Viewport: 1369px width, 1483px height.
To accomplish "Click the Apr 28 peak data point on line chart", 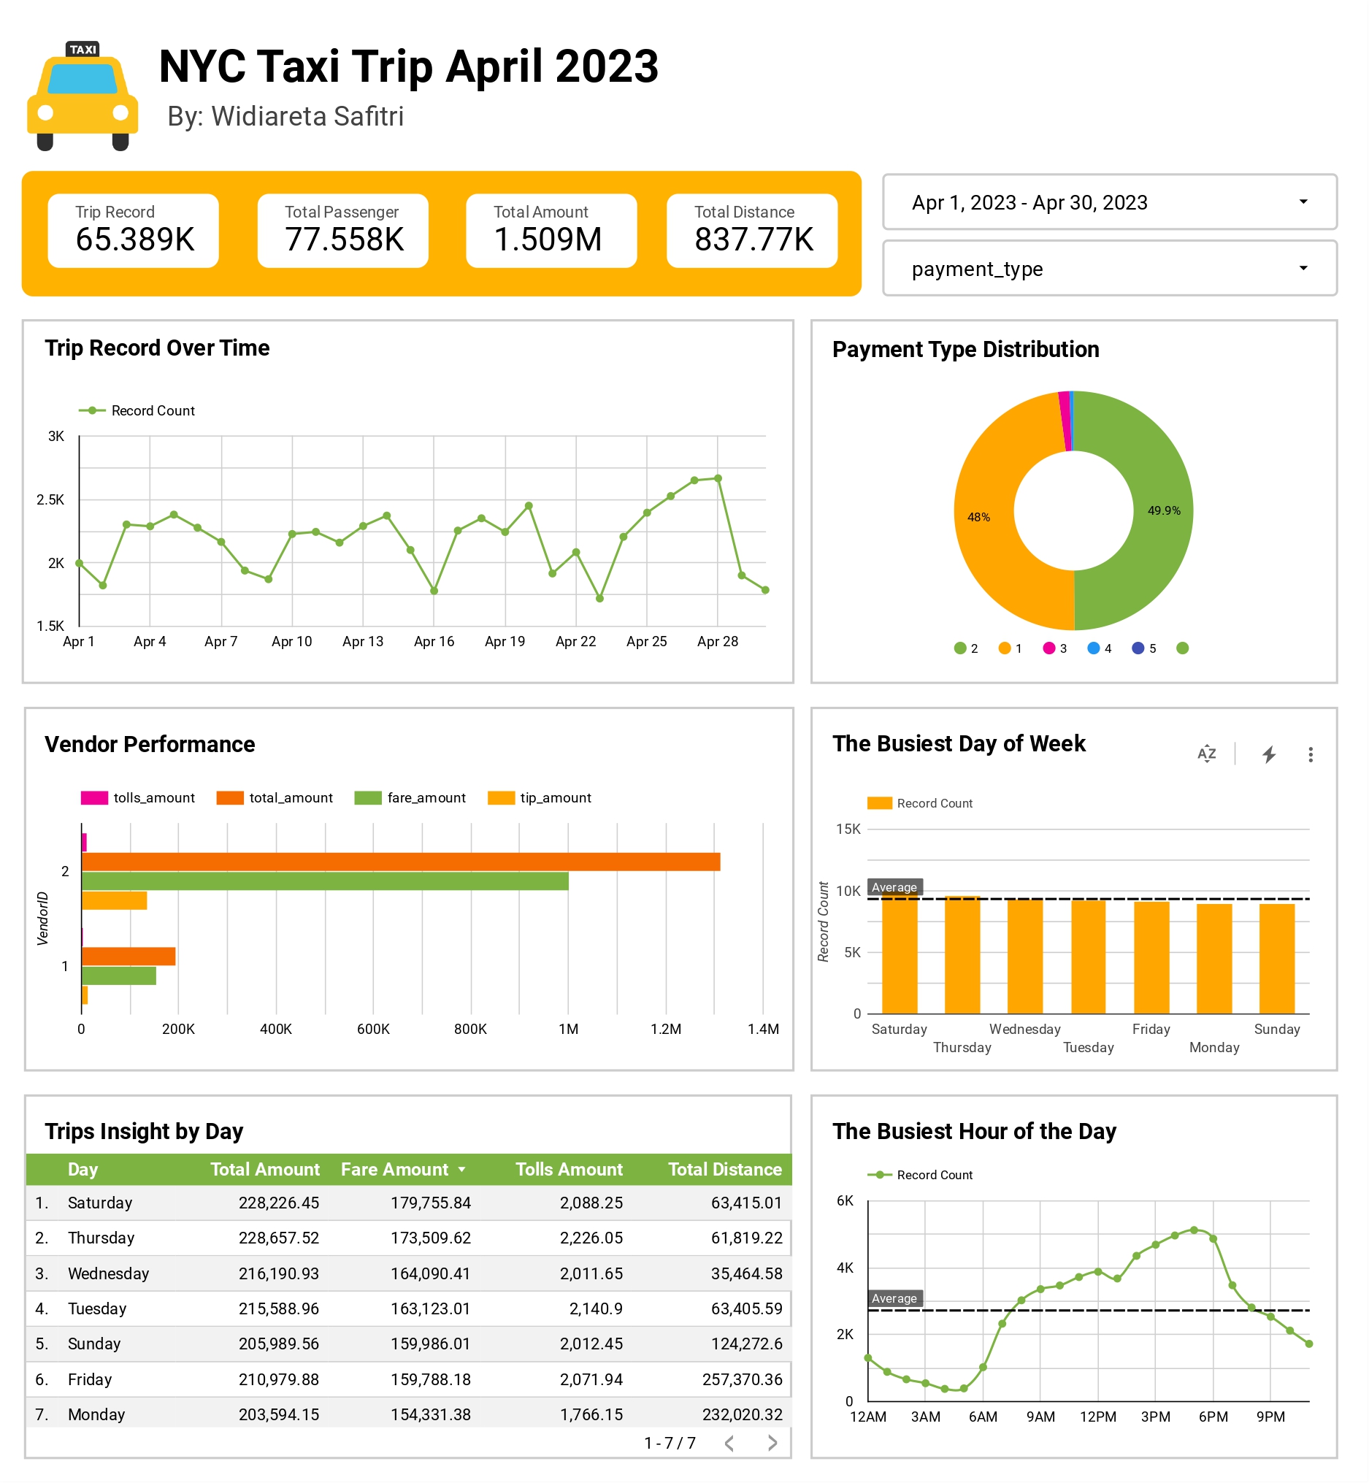I will [x=718, y=478].
